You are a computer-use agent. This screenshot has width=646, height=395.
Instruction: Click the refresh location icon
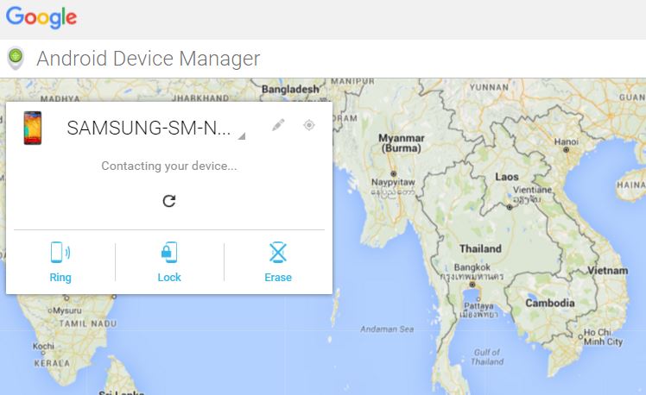pyautogui.click(x=169, y=201)
